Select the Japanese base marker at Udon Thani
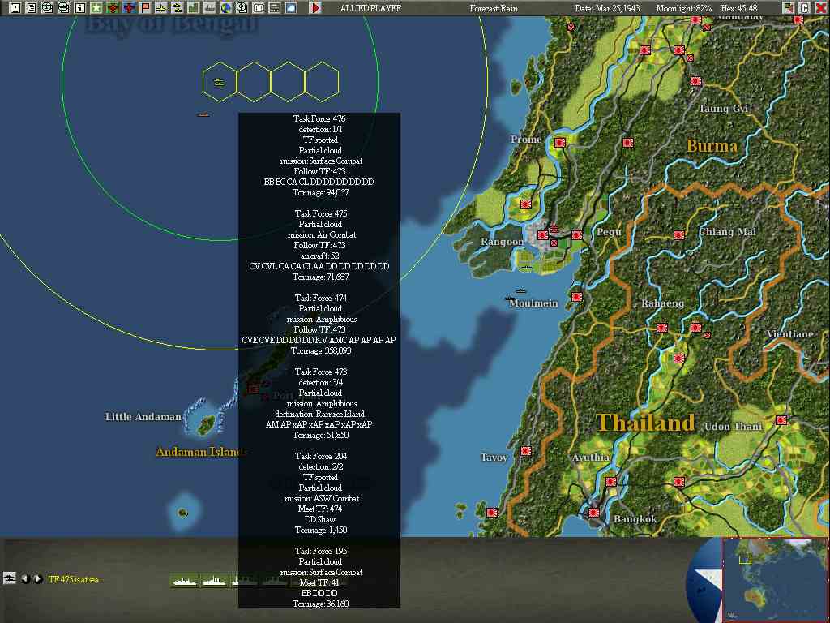The height and width of the screenshot is (623, 830). [x=781, y=420]
